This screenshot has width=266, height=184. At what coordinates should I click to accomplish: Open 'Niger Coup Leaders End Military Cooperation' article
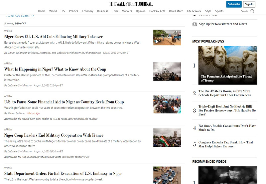coord(54,135)
